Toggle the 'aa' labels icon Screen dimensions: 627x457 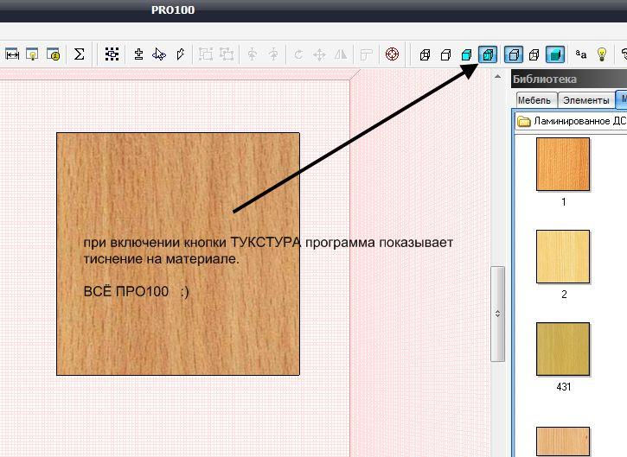click(580, 54)
